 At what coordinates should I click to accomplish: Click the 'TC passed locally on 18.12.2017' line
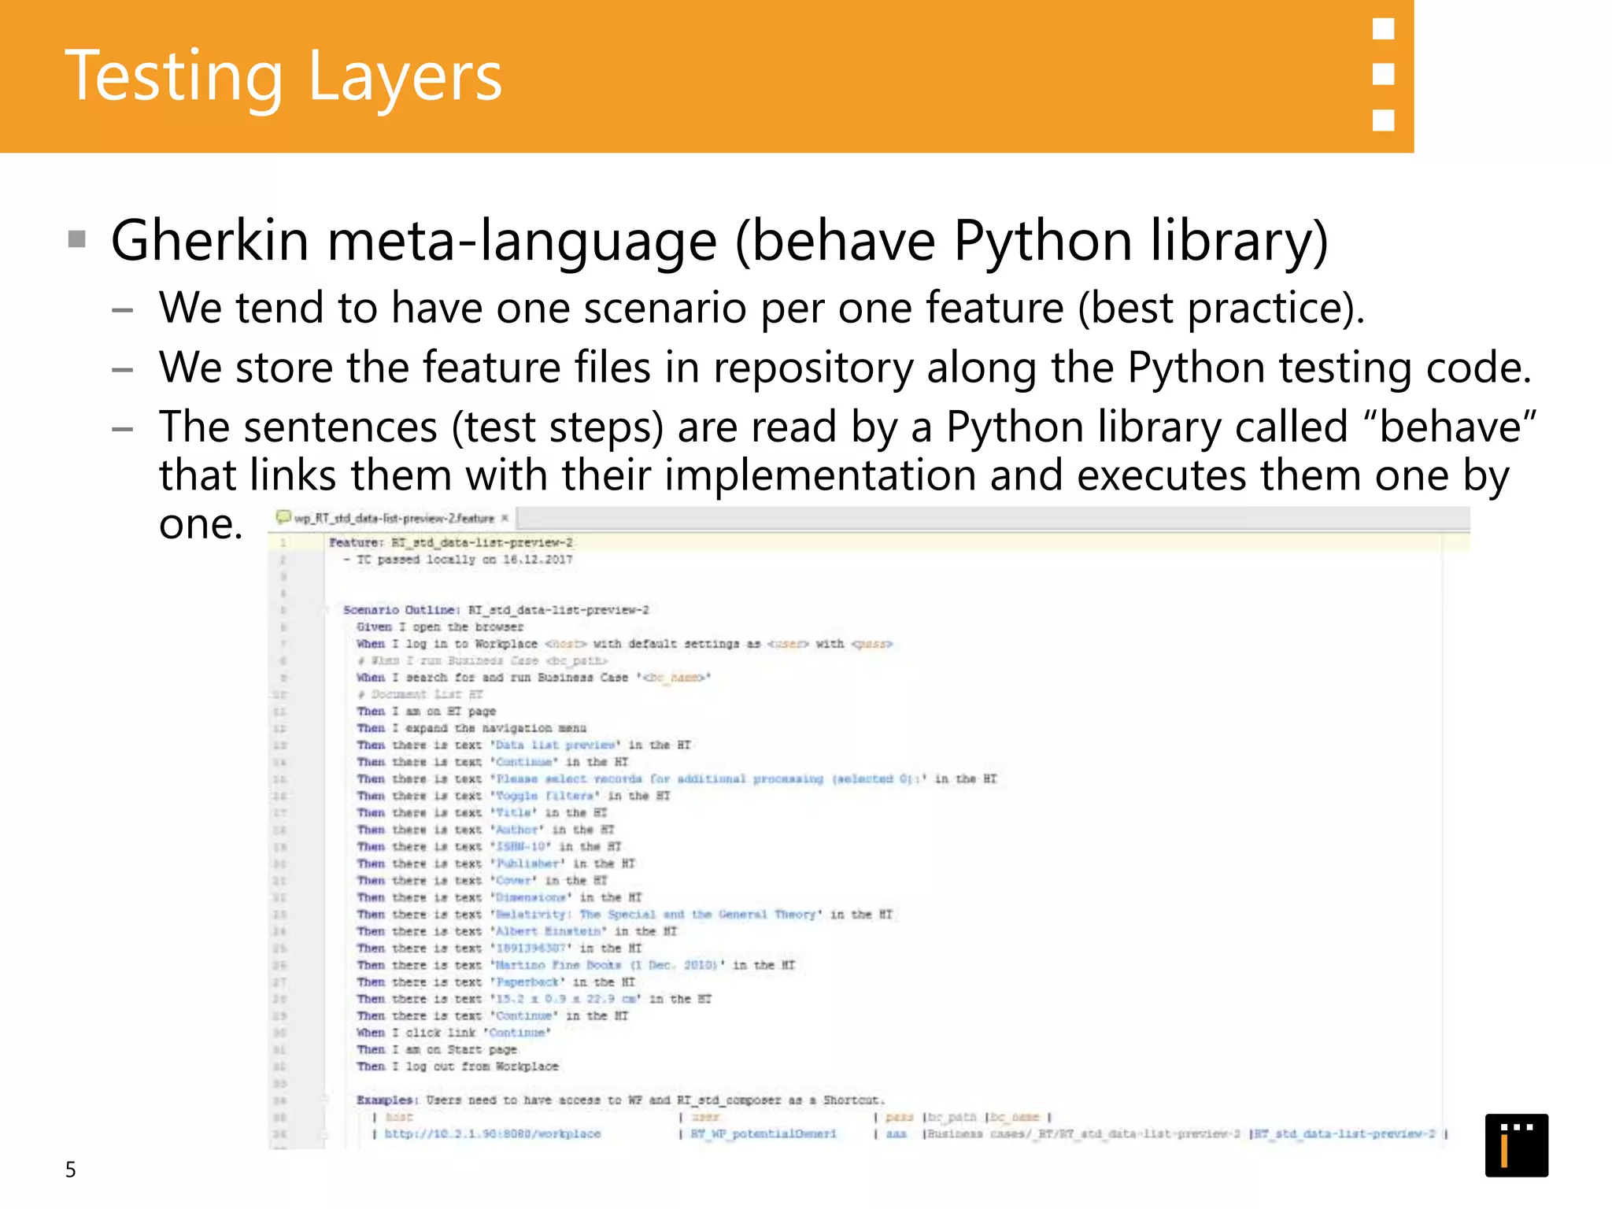click(458, 560)
